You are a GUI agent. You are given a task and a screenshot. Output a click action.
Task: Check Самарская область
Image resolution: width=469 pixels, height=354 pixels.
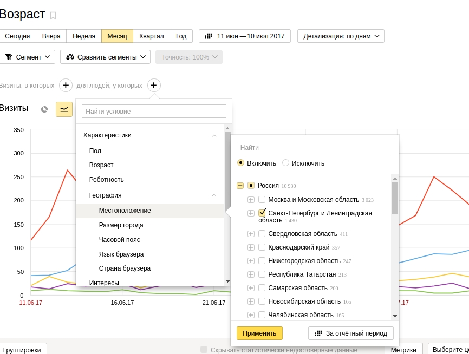point(262,287)
